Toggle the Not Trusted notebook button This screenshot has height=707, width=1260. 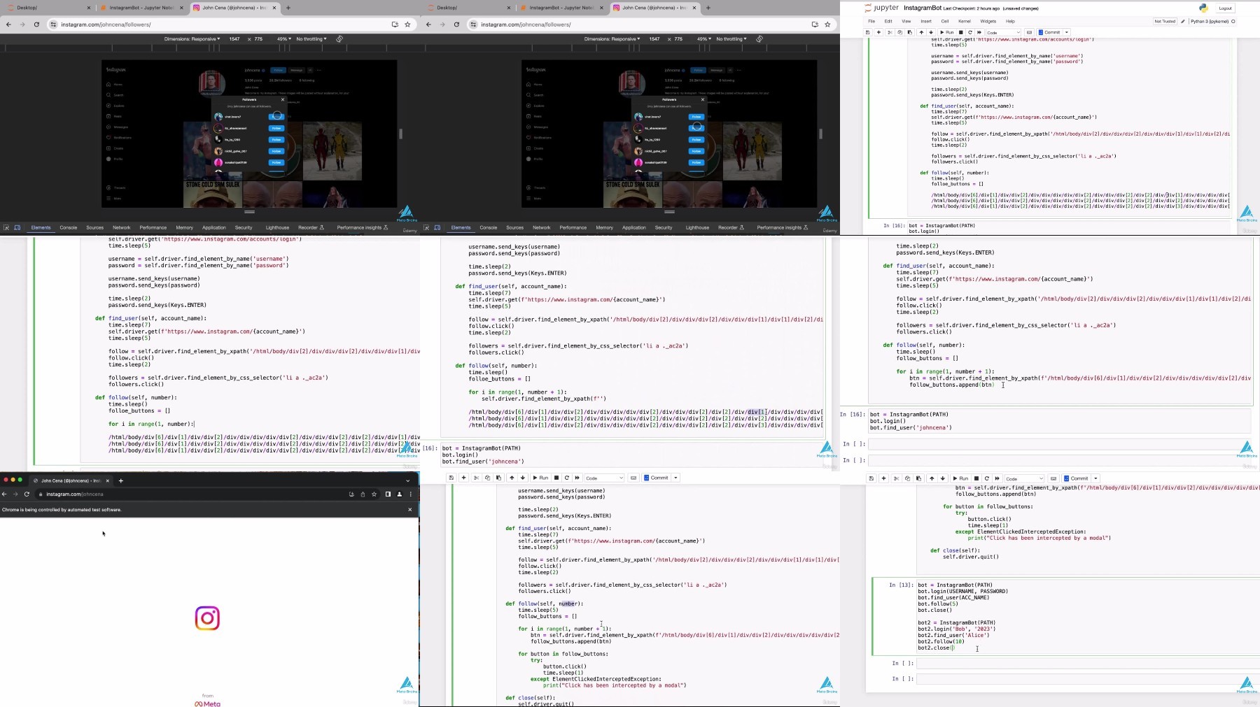(x=1165, y=21)
